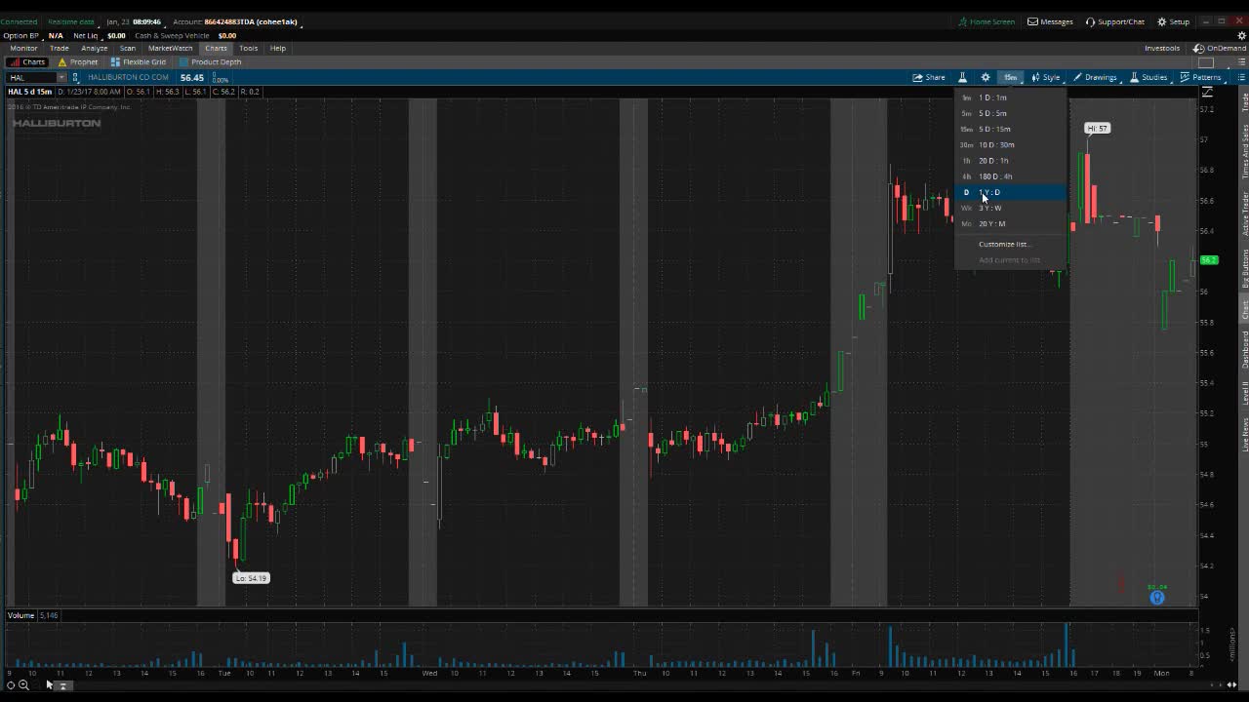
Task: Open the Scan main tab
Action: (x=128, y=48)
